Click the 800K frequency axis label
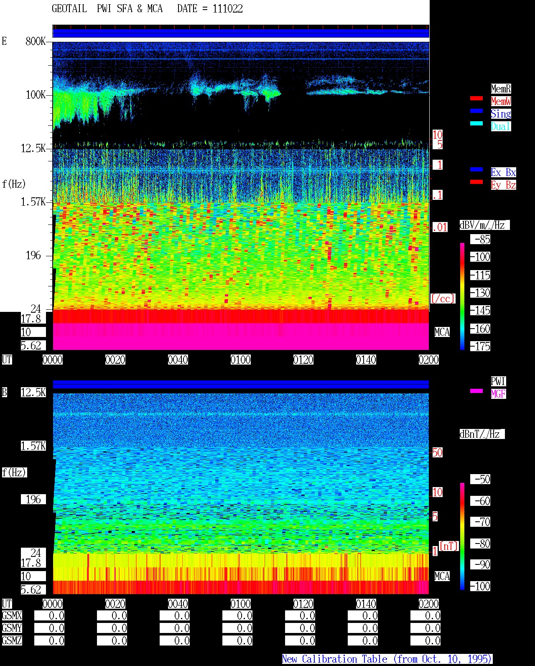The height and width of the screenshot is (666, 535). click(x=36, y=41)
